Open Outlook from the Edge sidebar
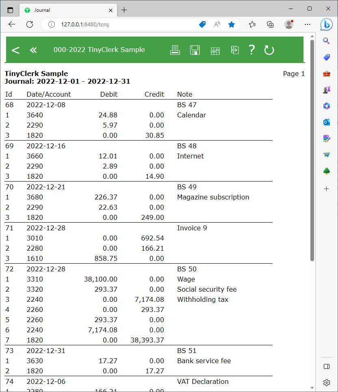The width and height of the screenshot is (338, 392). tap(327, 122)
